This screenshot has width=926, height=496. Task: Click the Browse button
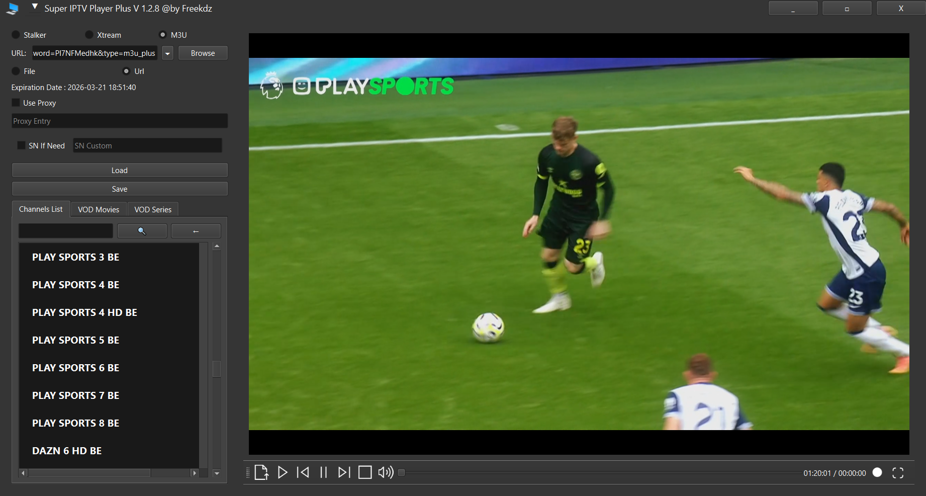click(203, 53)
